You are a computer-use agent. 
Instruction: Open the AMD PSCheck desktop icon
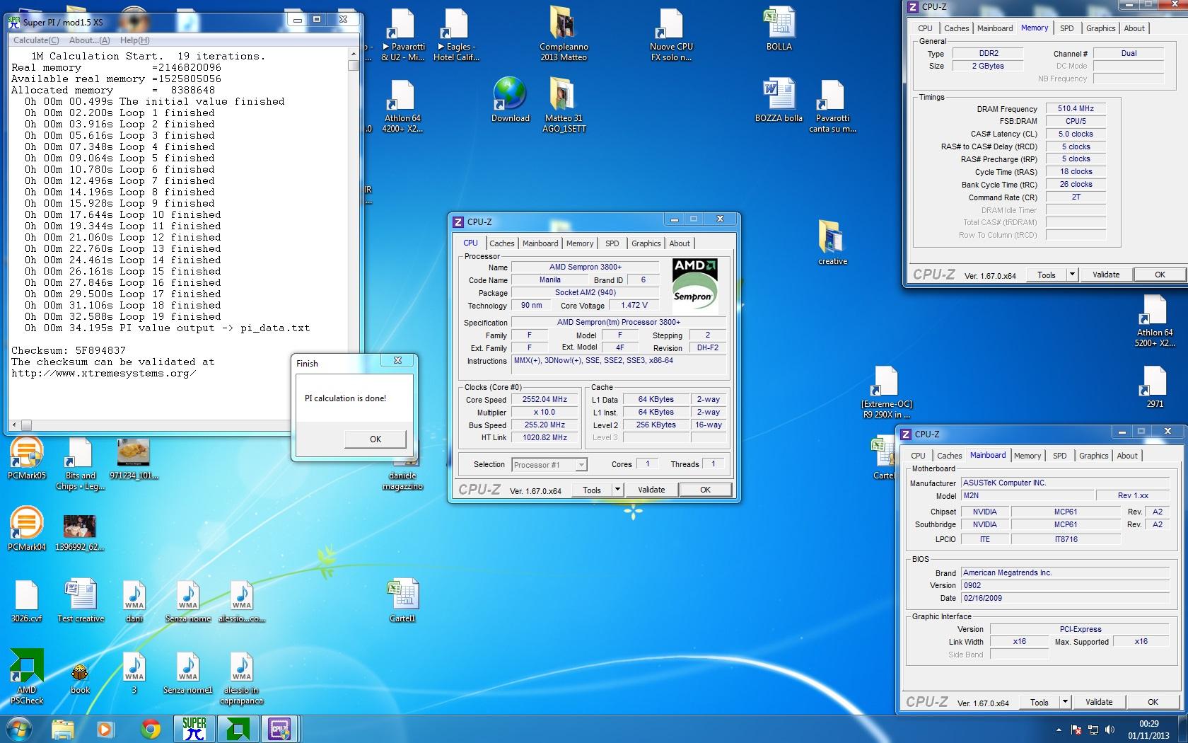[27, 676]
